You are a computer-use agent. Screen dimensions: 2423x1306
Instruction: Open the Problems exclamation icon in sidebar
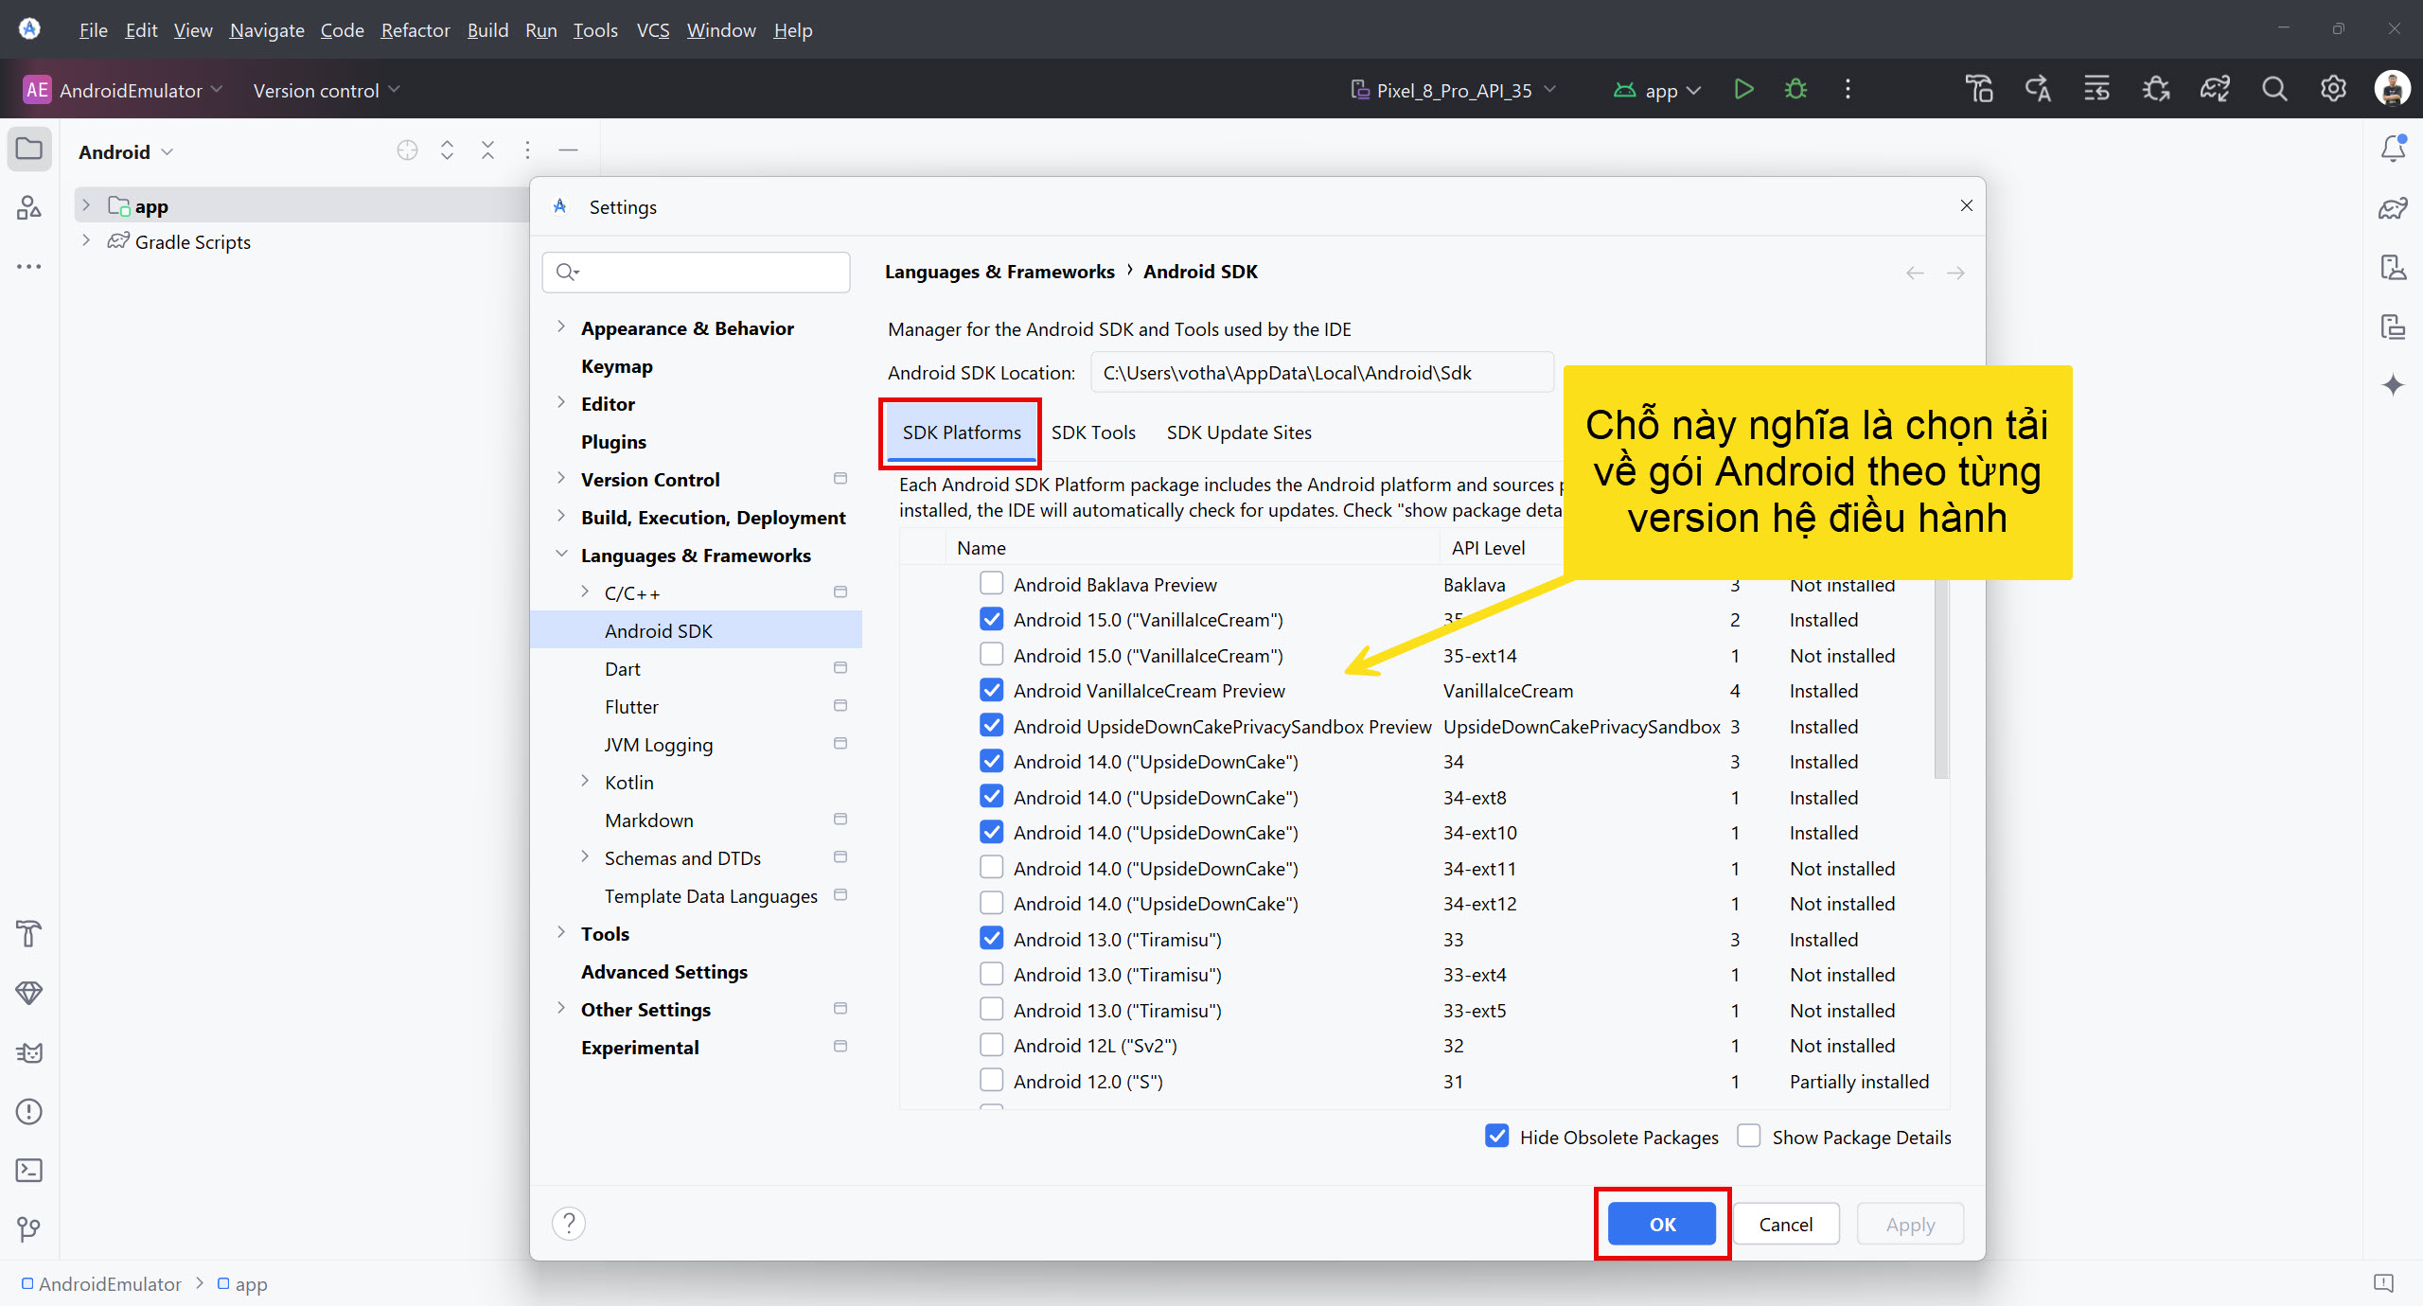29,1112
